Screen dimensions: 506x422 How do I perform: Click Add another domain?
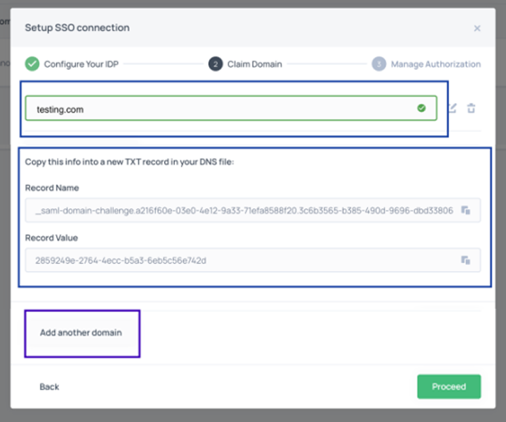(x=81, y=332)
